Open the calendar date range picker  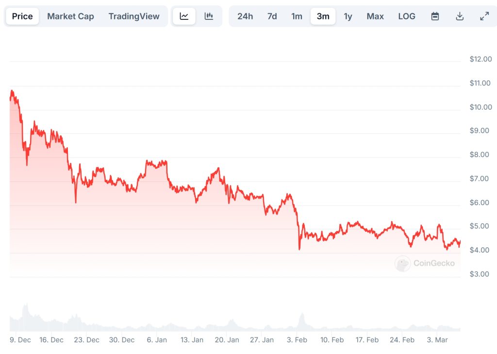(435, 16)
